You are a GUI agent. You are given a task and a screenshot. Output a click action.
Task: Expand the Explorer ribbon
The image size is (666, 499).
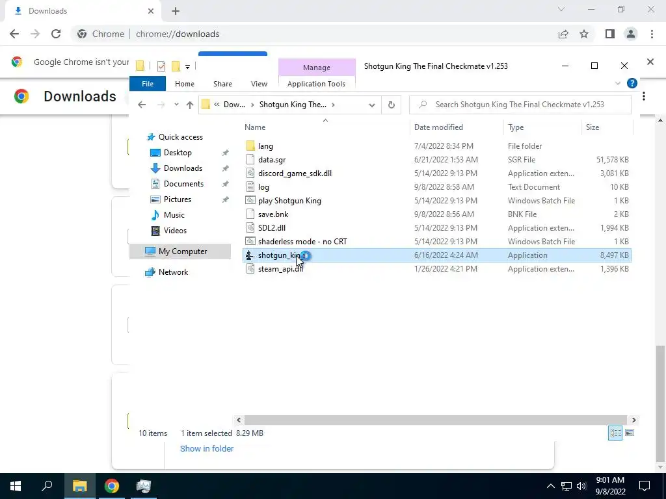coord(618,84)
